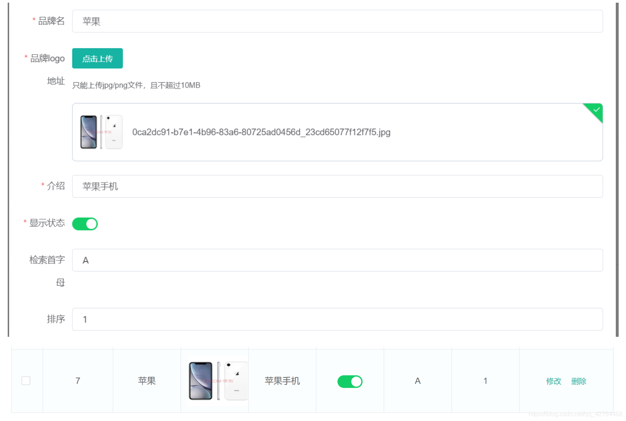Click the 苹果 brand name cell
The height and width of the screenshot is (421, 626).
pos(147,381)
